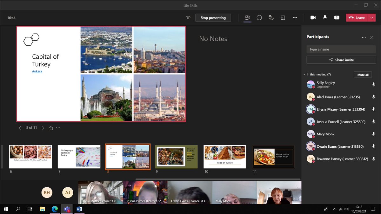Go to the previous slide arrow
Viewport: 381px width, 214px height.
pyautogui.click(x=20, y=128)
